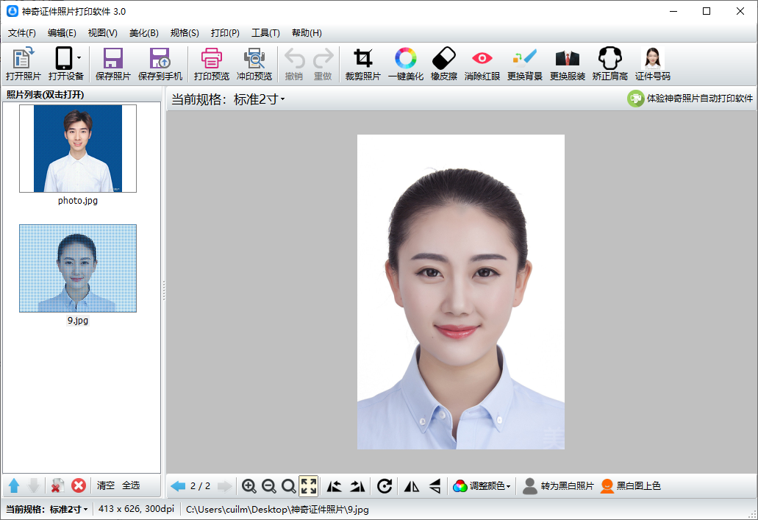Click 转为黑白照片 to convert to black-and-white

tap(558, 486)
